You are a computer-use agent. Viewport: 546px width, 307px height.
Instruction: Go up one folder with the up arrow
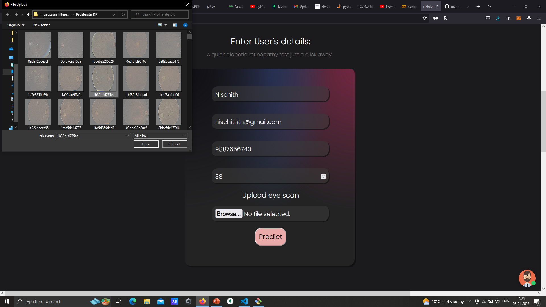click(x=29, y=14)
